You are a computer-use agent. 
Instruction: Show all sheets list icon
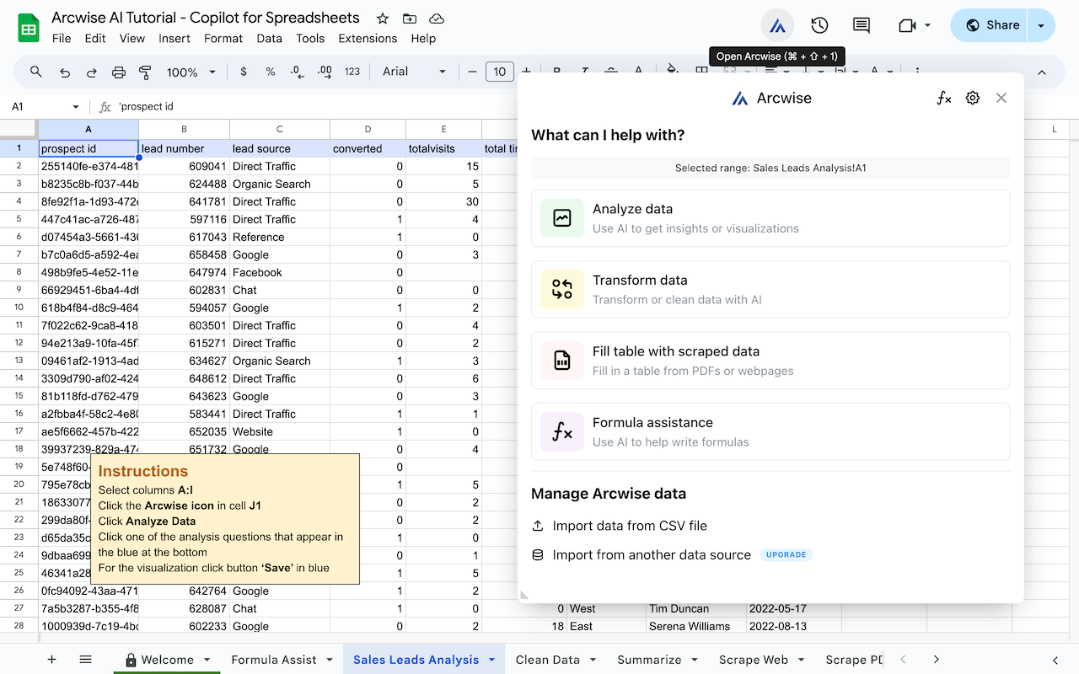click(x=85, y=660)
